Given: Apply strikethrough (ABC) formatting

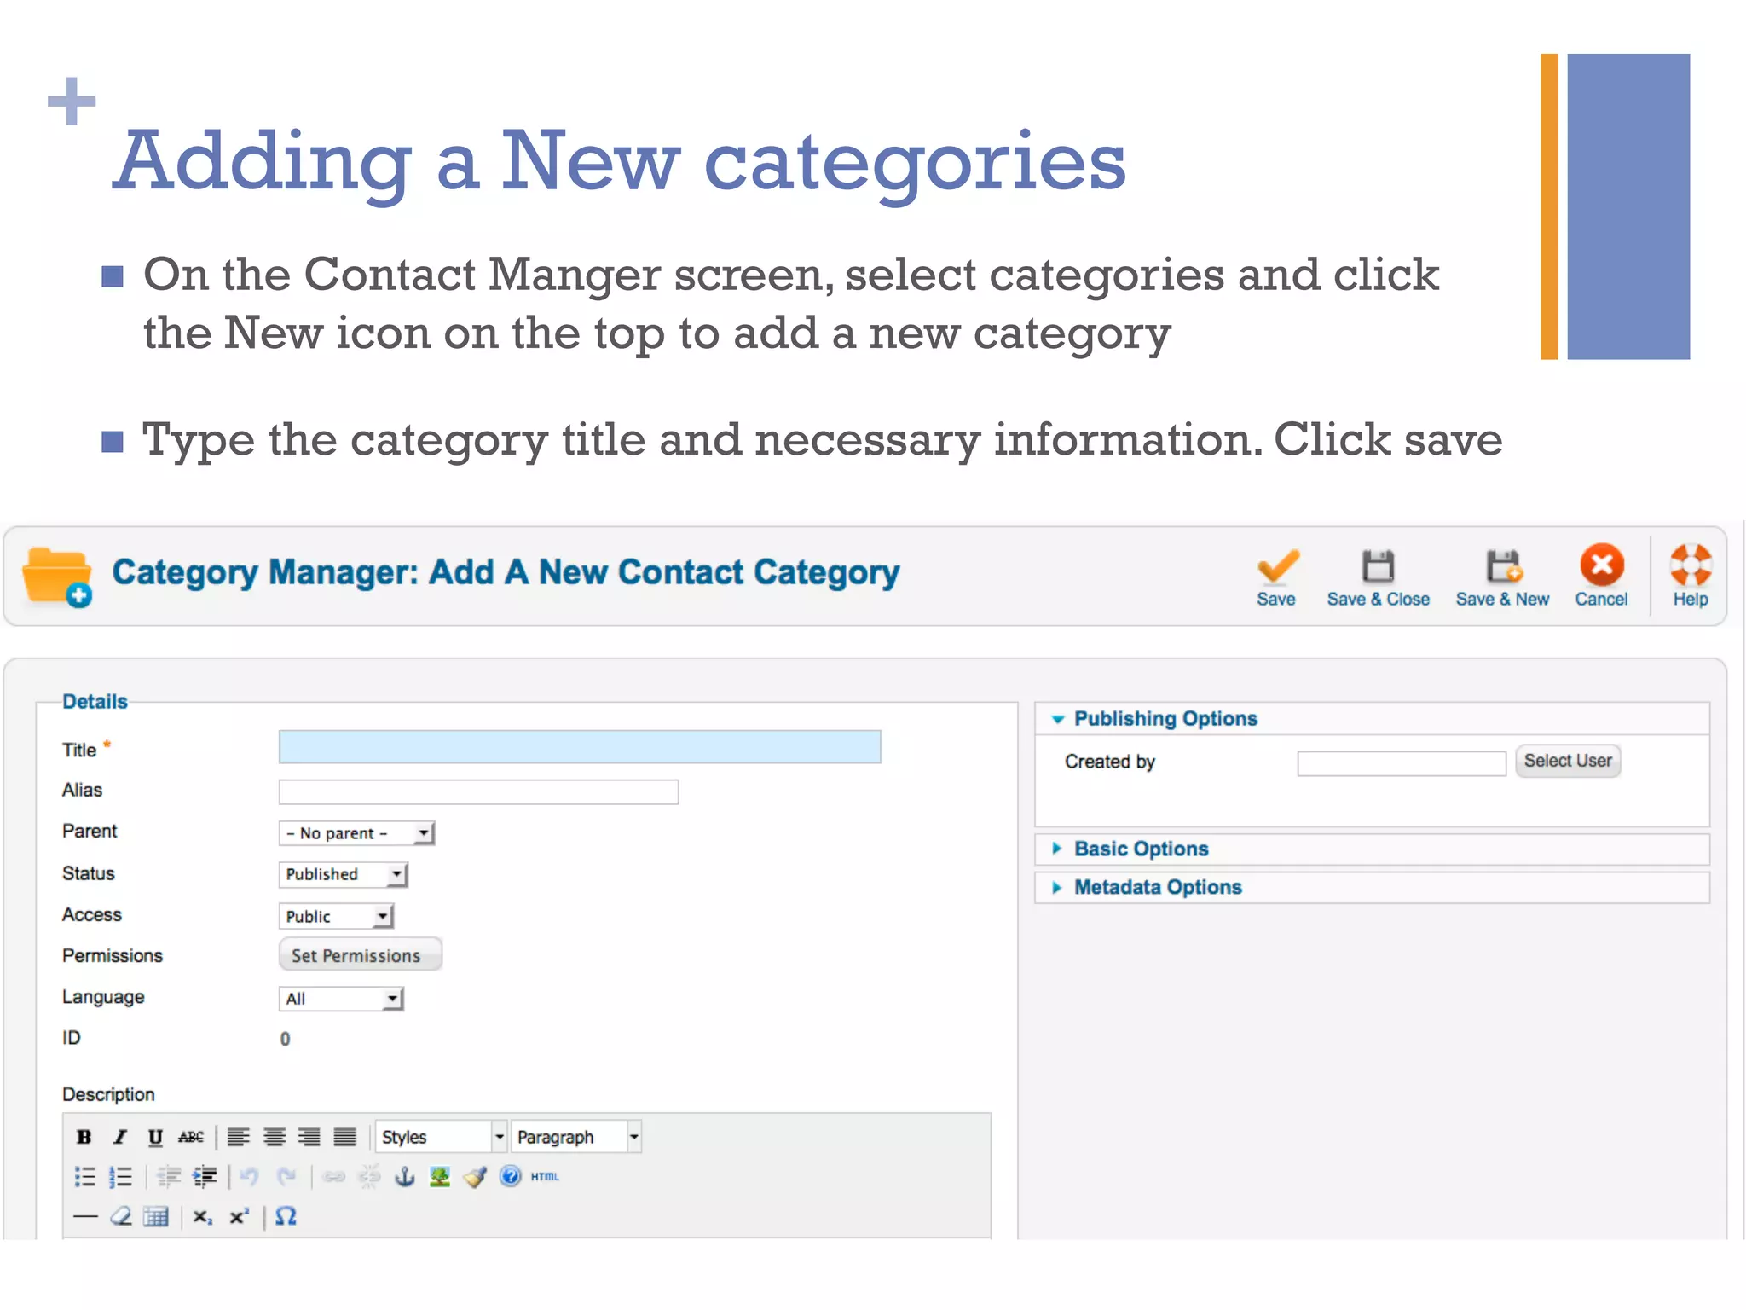Looking at the screenshot, I should [x=191, y=1137].
